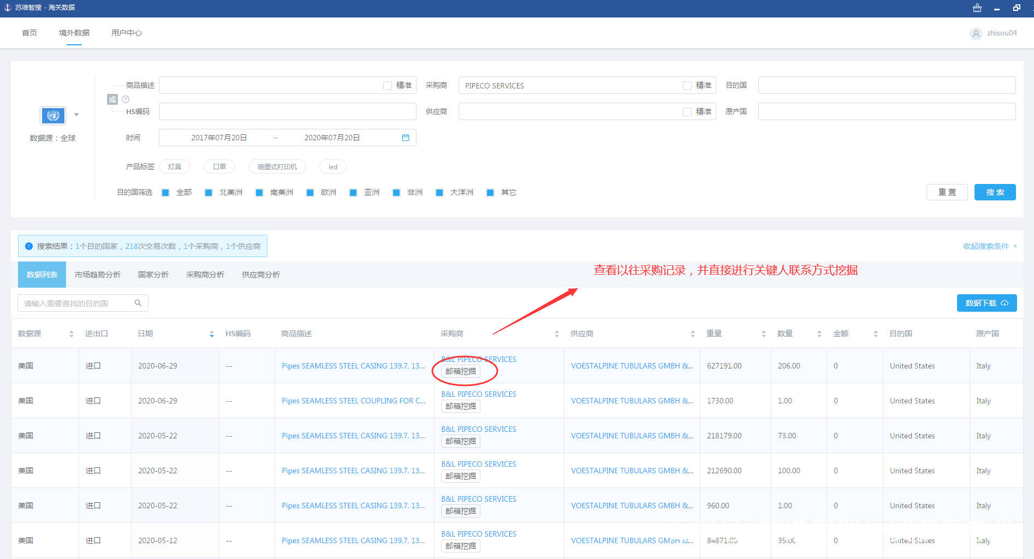Viewport: 1034px width, 559px height.
Task: Select the 灯具 product tag
Action: click(x=175, y=166)
